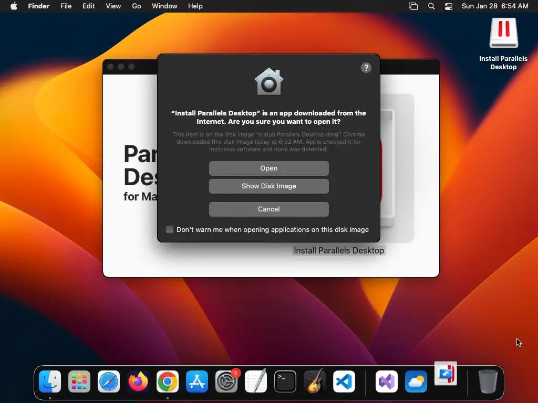Open GarageBand from the Dock

tap(315, 381)
